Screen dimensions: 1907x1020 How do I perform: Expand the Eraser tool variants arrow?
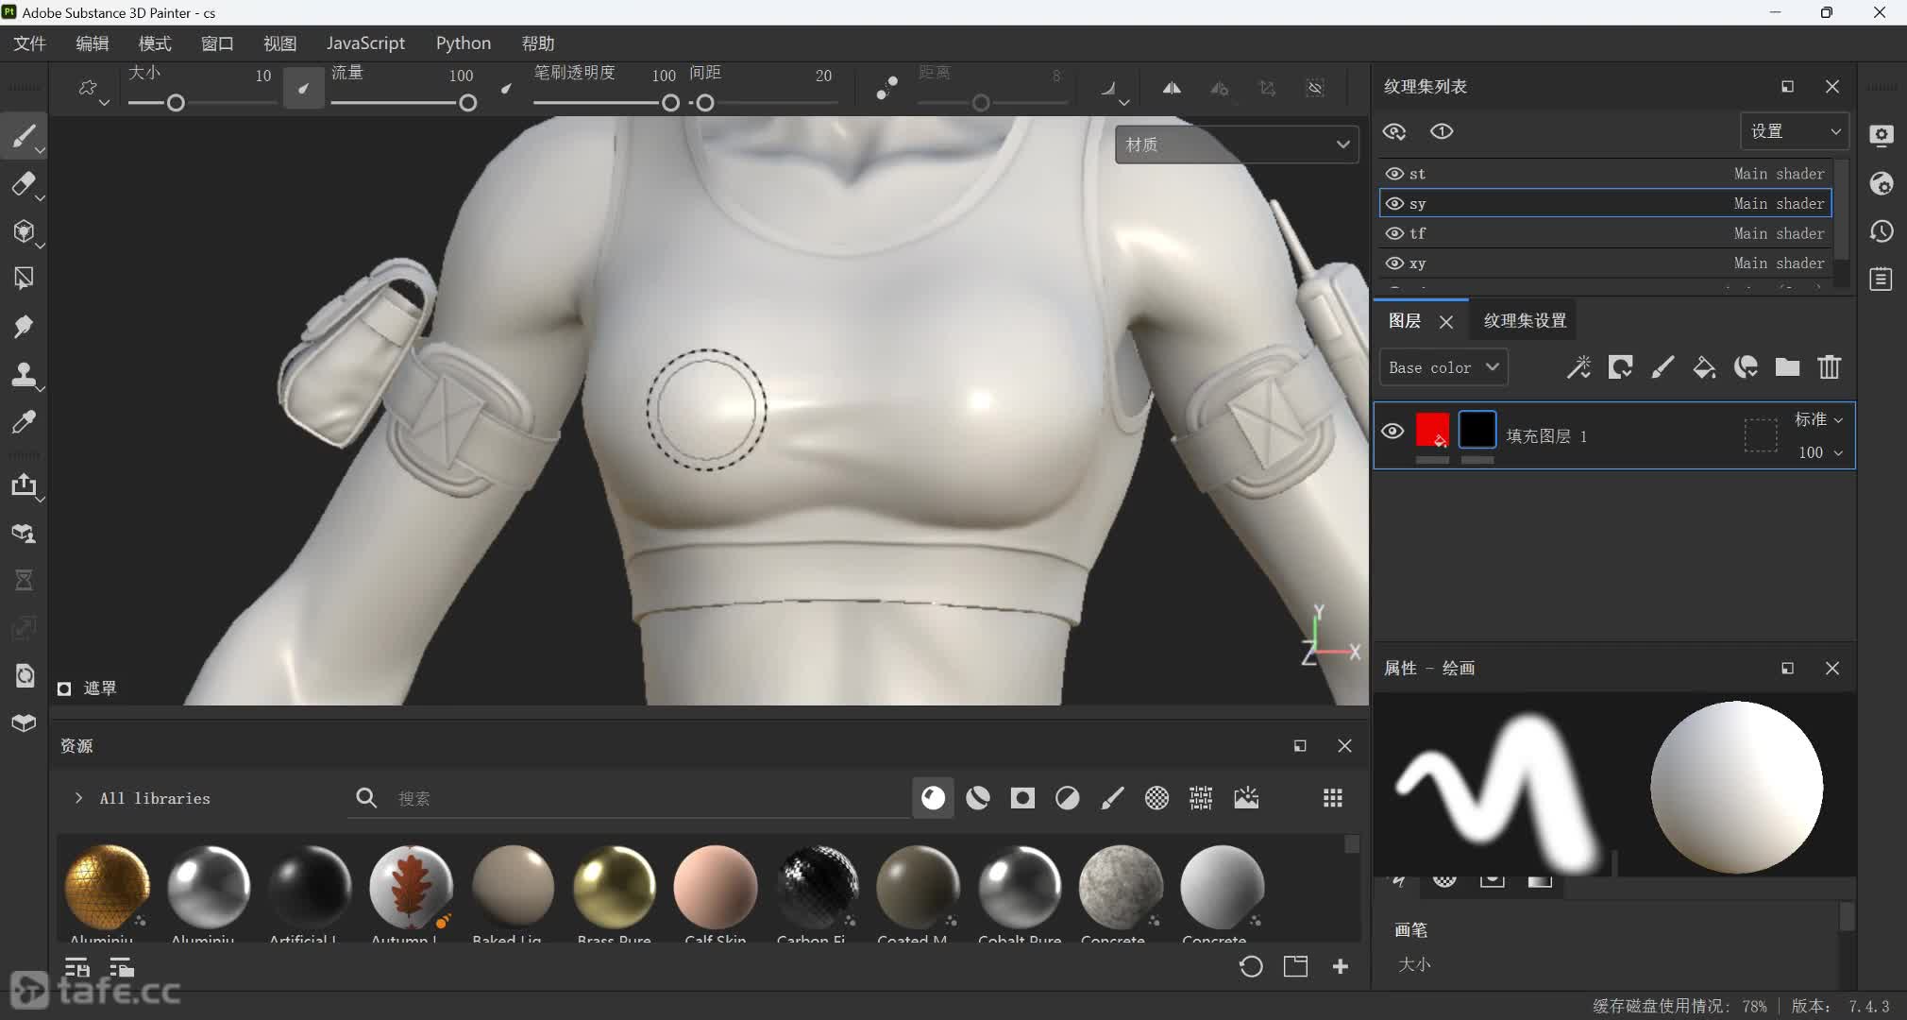pyautogui.click(x=41, y=198)
